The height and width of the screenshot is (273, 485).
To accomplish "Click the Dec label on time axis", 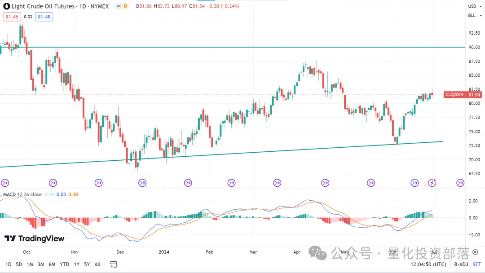I will pyautogui.click(x=120, y=252).
